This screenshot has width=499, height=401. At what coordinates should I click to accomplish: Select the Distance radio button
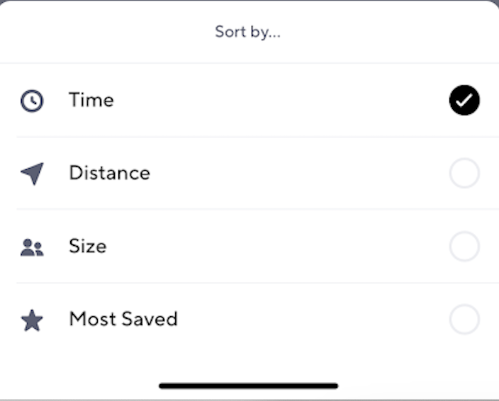click(x=464, y=173)
